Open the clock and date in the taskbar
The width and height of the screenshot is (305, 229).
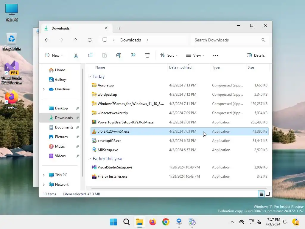pyautogui.click(x=273, y=222)
